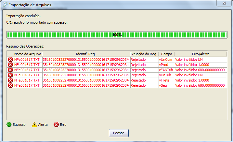This screenshot has height=142, width=233.
Task: Click Rejeitado status in the vUnTrib row
Action: (138, 75)
